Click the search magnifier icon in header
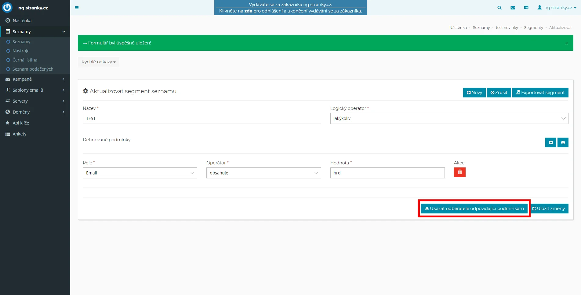581x295 pixels. coord(499,8)
